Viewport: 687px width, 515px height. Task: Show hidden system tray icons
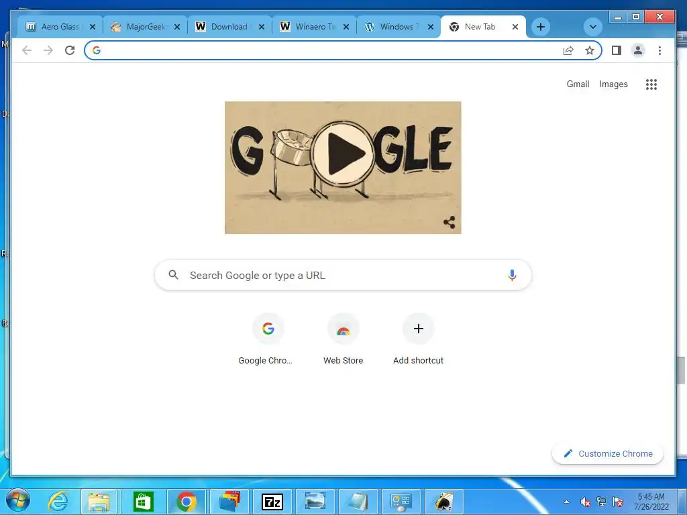pos(566,502)
